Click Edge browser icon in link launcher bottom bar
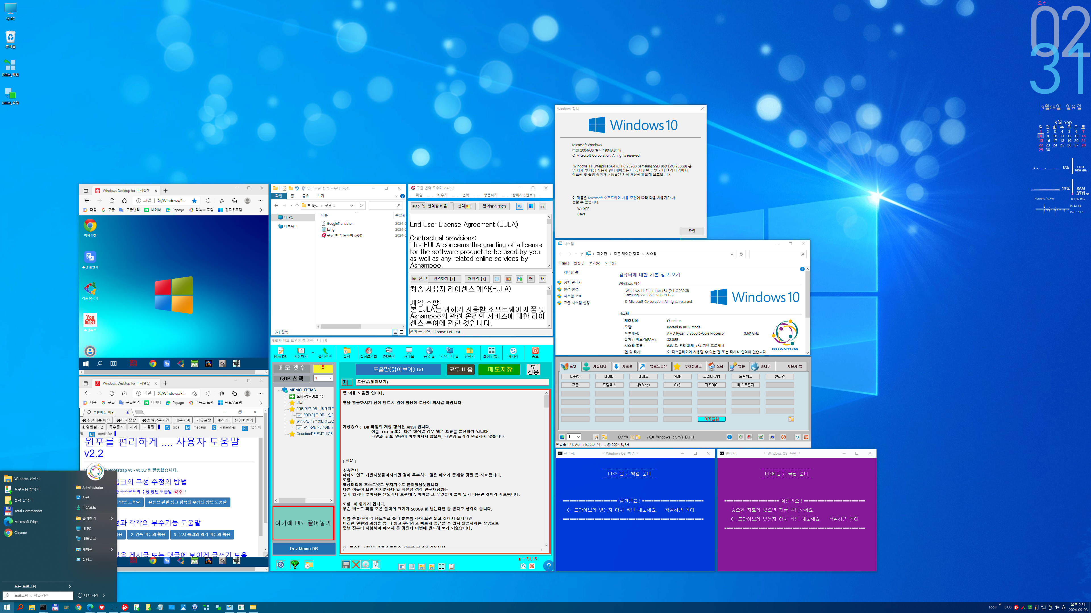 point(562,437)
